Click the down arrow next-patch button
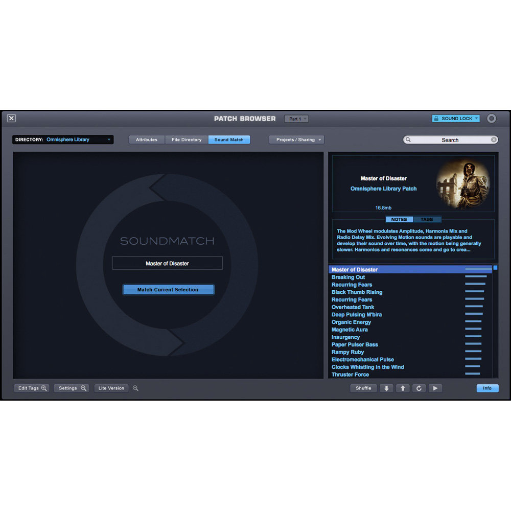Viewport: 511px width, 511px height. [386, 388]
